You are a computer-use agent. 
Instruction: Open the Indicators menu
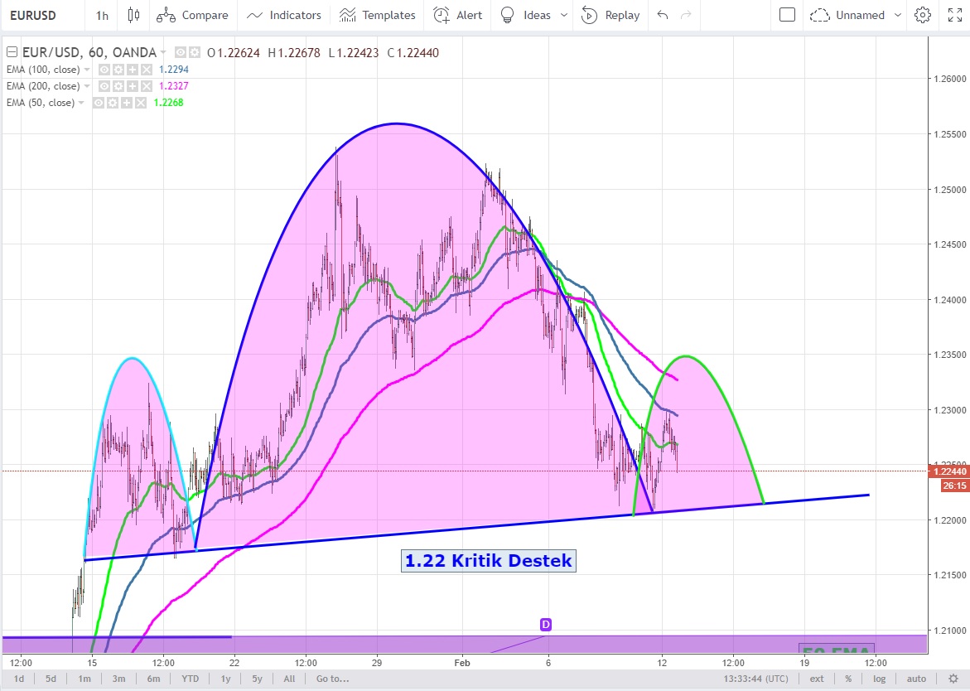pos(284,15)
